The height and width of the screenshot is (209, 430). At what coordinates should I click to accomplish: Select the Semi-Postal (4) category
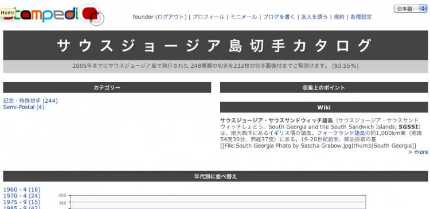click(x=24, y=107)
